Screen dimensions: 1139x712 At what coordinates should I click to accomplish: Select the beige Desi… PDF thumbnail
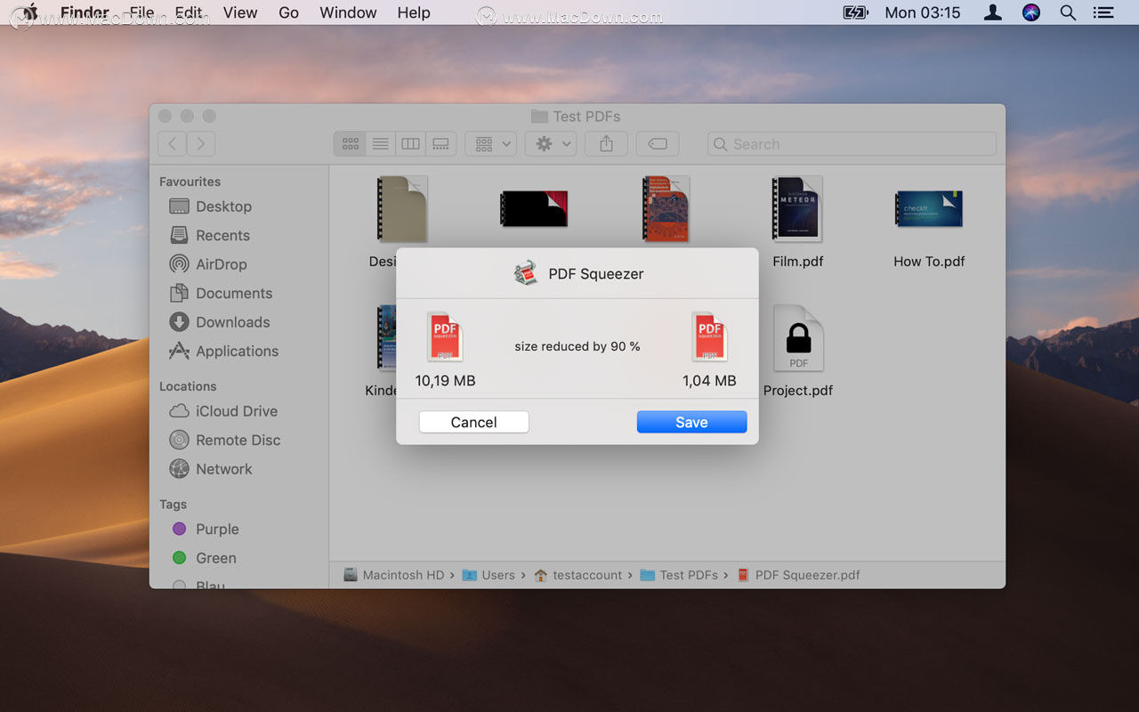pos(402,209)
